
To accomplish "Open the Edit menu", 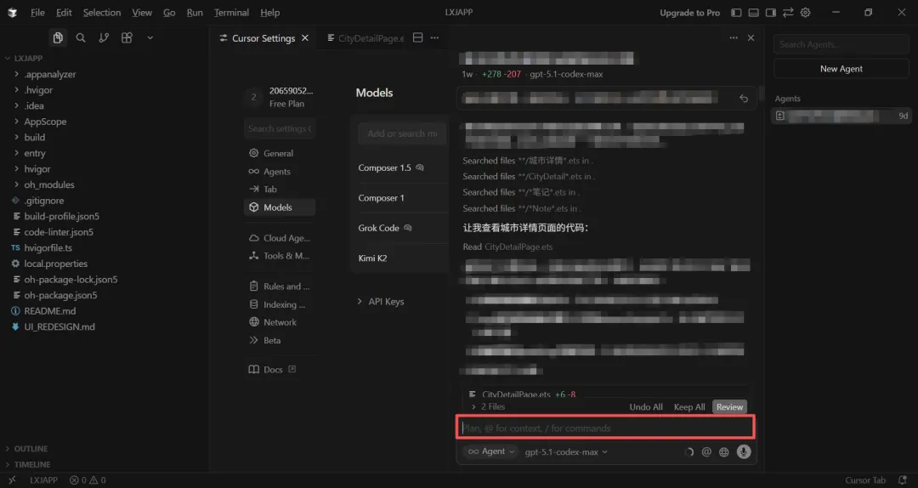I will tap(64, 12).
